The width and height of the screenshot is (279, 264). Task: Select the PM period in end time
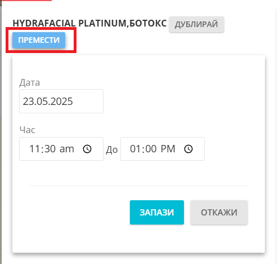pos(168,149)
